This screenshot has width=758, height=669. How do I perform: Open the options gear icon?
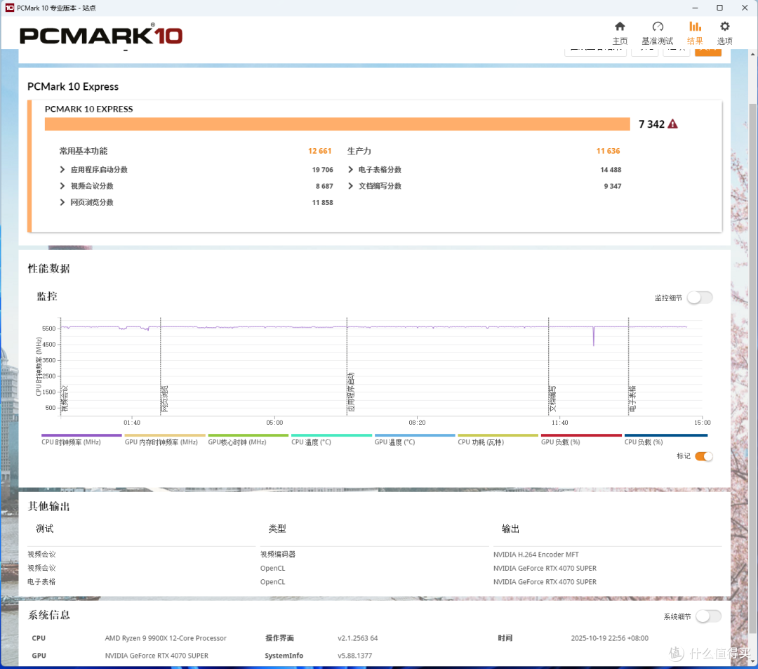(x=724, y=33)
